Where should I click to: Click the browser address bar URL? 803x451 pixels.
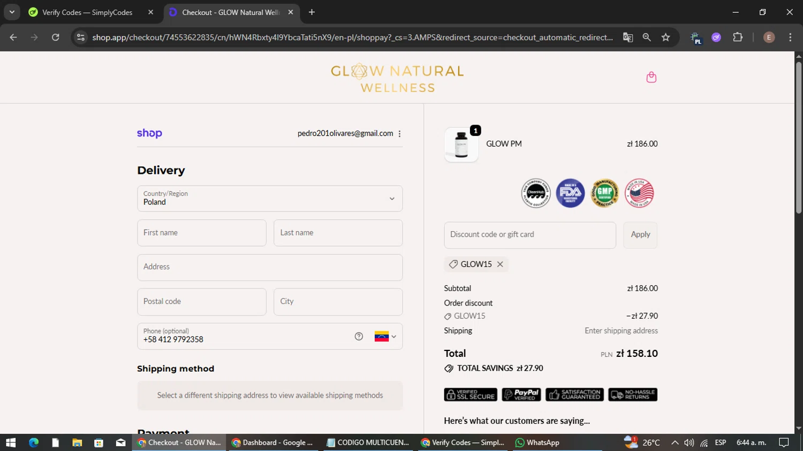pyautogui.click(x=352, y=37)
